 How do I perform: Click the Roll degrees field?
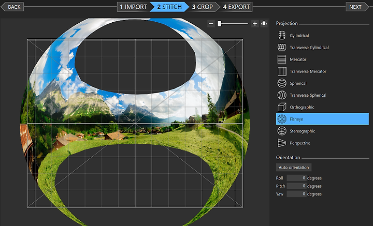point(296,178)
